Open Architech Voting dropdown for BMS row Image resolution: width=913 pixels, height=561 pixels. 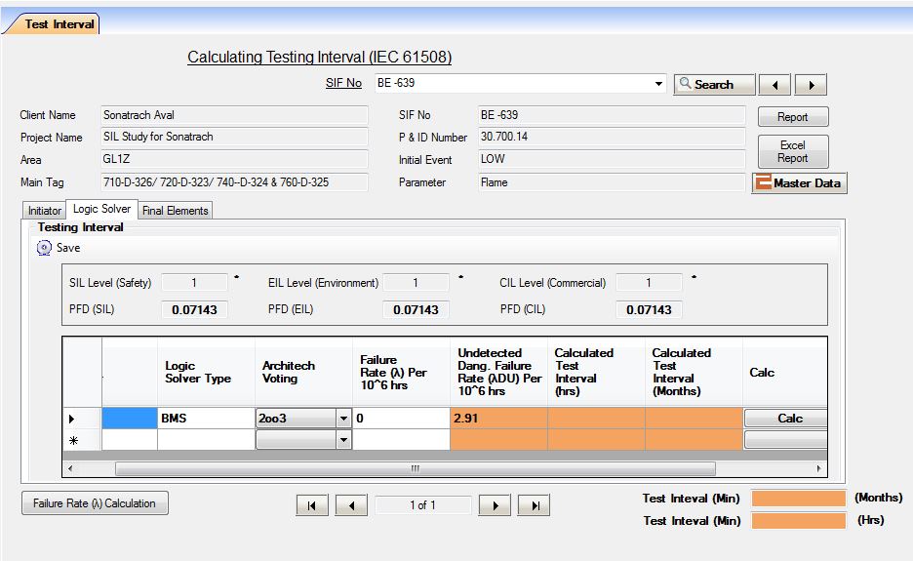(342, 419)
